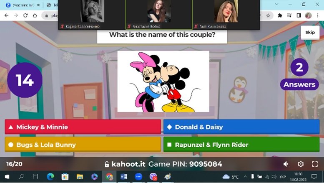The width and height of the screenshot is (324, 183).
Task: Open Task View on the taskbar
Action: coord(35,177)
